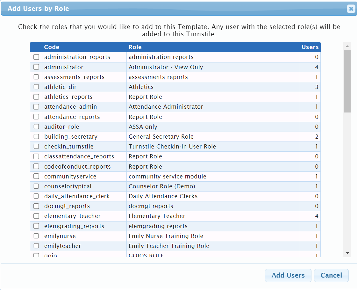Click 'Turnstile Checkin-In User Role' cell
The image size is (357, 290).
pos(213,147)
